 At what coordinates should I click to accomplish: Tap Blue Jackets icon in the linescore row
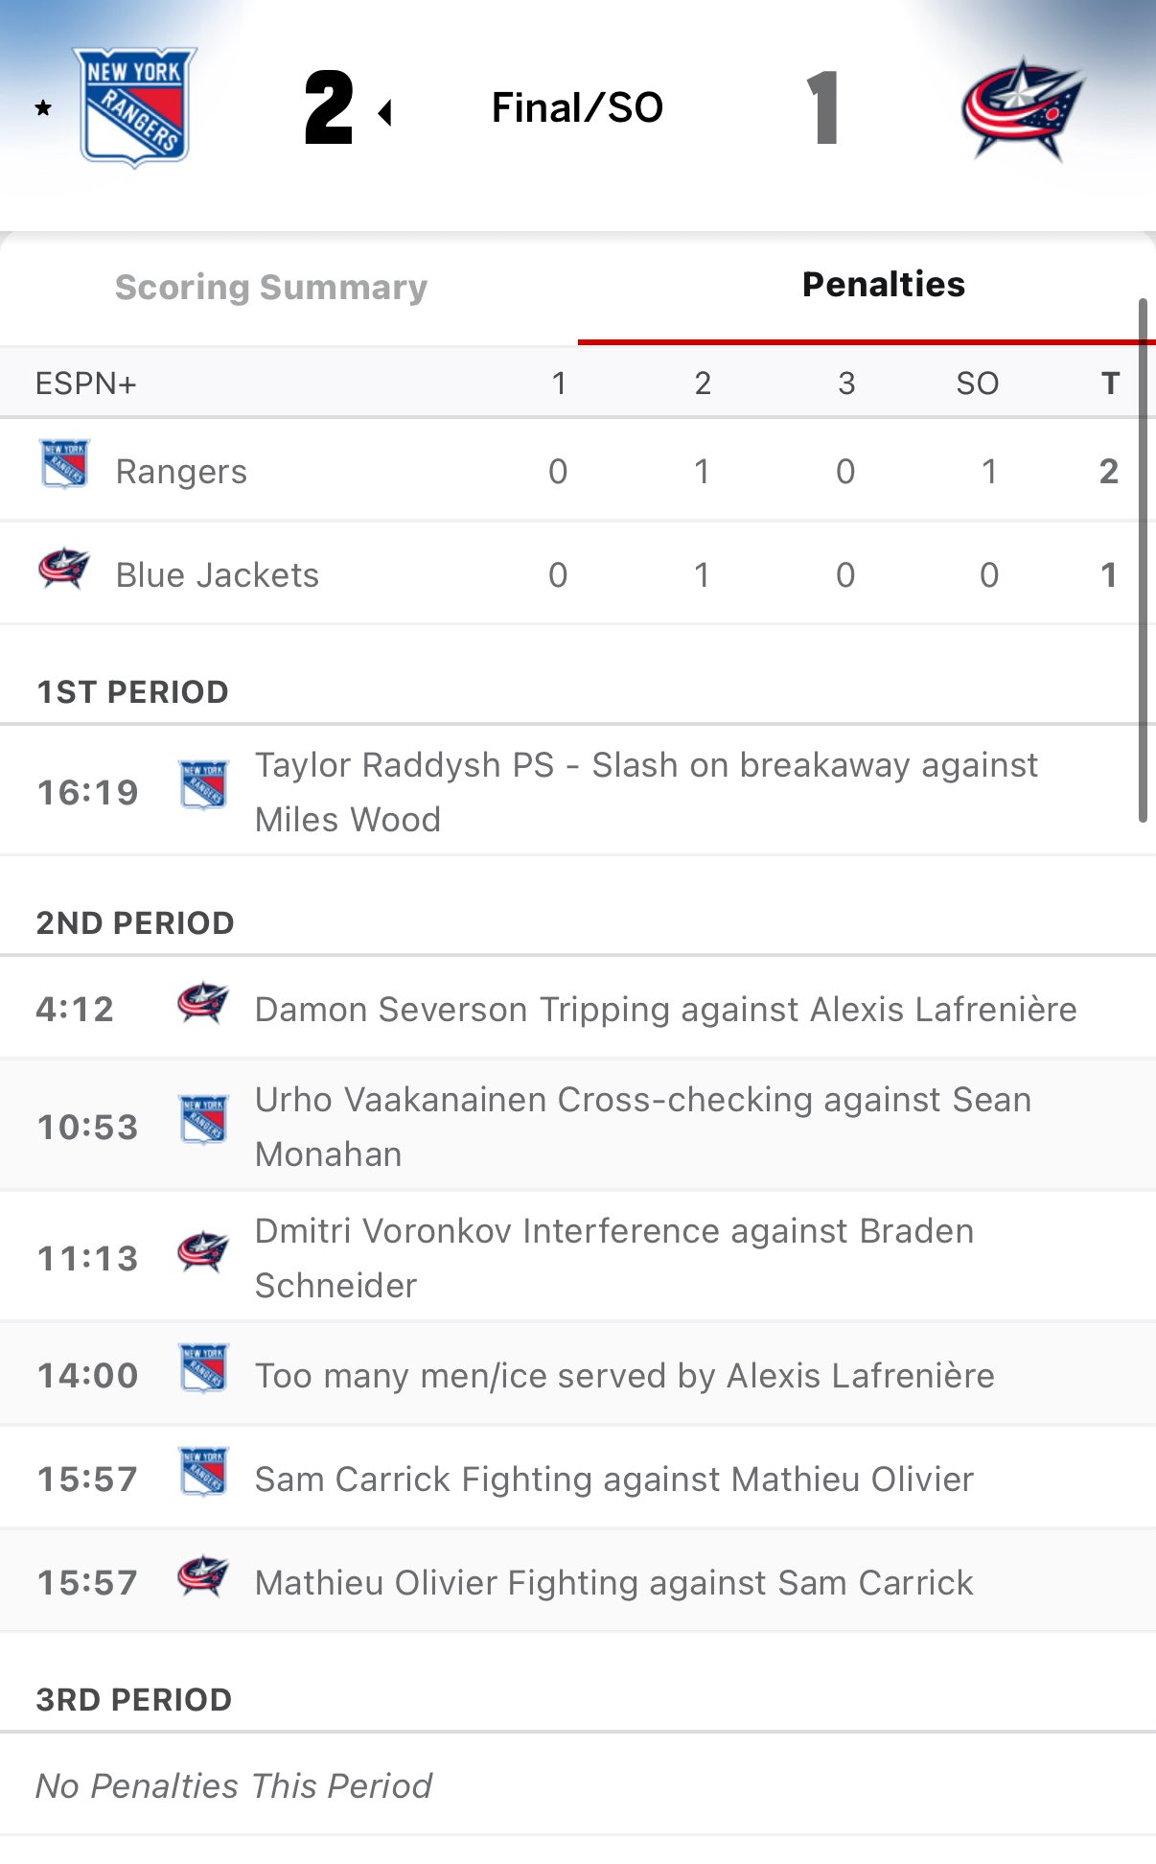click(x=64, y=568)
